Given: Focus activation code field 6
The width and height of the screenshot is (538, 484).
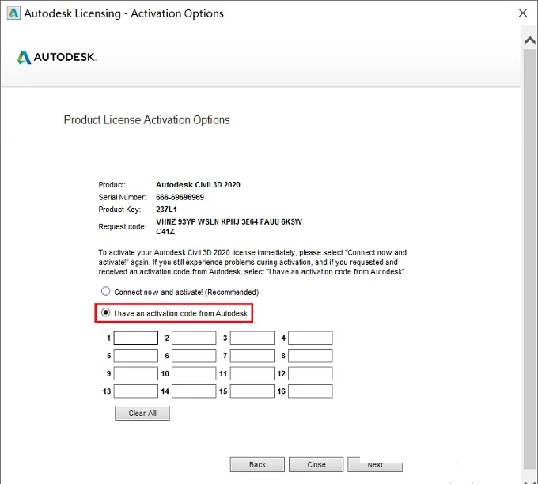Looking at the screenshot, I should (194, 356).
